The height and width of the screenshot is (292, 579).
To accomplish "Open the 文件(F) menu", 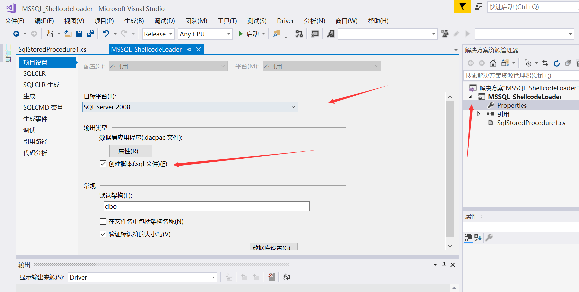I will tap(15, 21).
